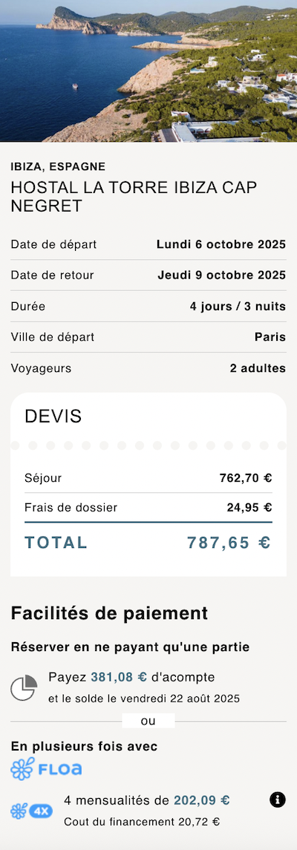Screen dimensions: 297x850
Task: Click the Voyageurs 2 adultes row
Action: 148,369
